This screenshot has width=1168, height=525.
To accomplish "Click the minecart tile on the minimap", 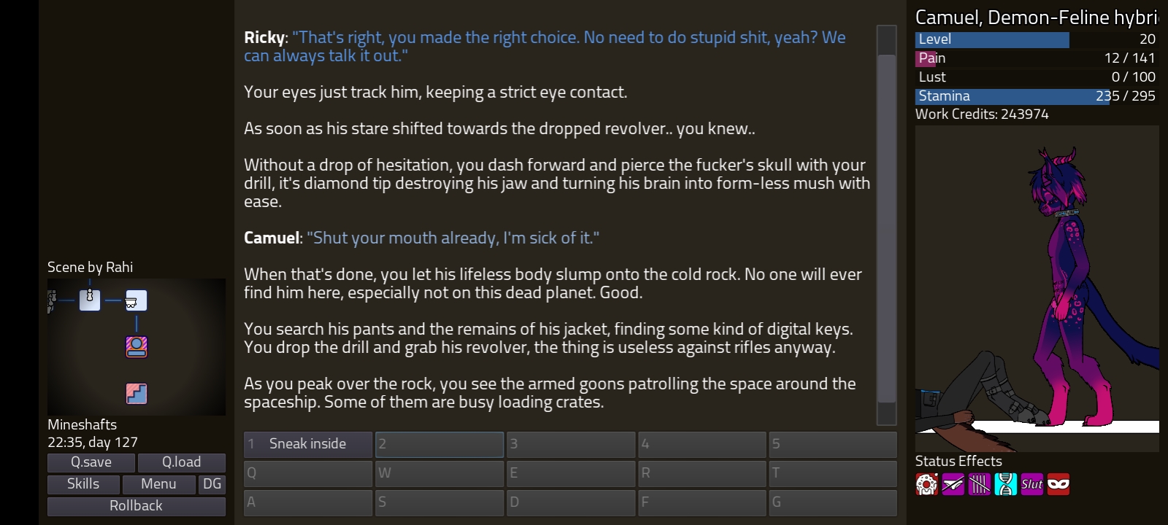I will point(137,300).
